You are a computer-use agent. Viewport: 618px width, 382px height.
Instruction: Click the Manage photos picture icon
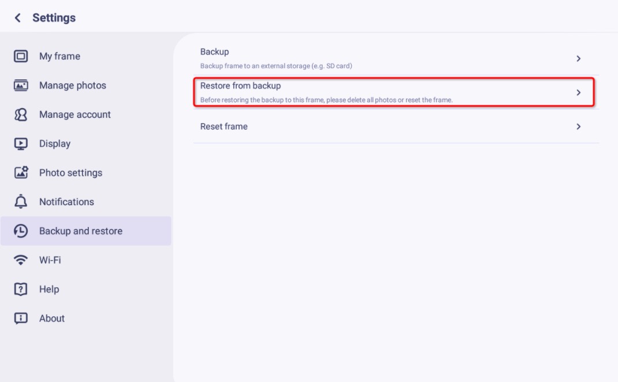coord(21,85)
